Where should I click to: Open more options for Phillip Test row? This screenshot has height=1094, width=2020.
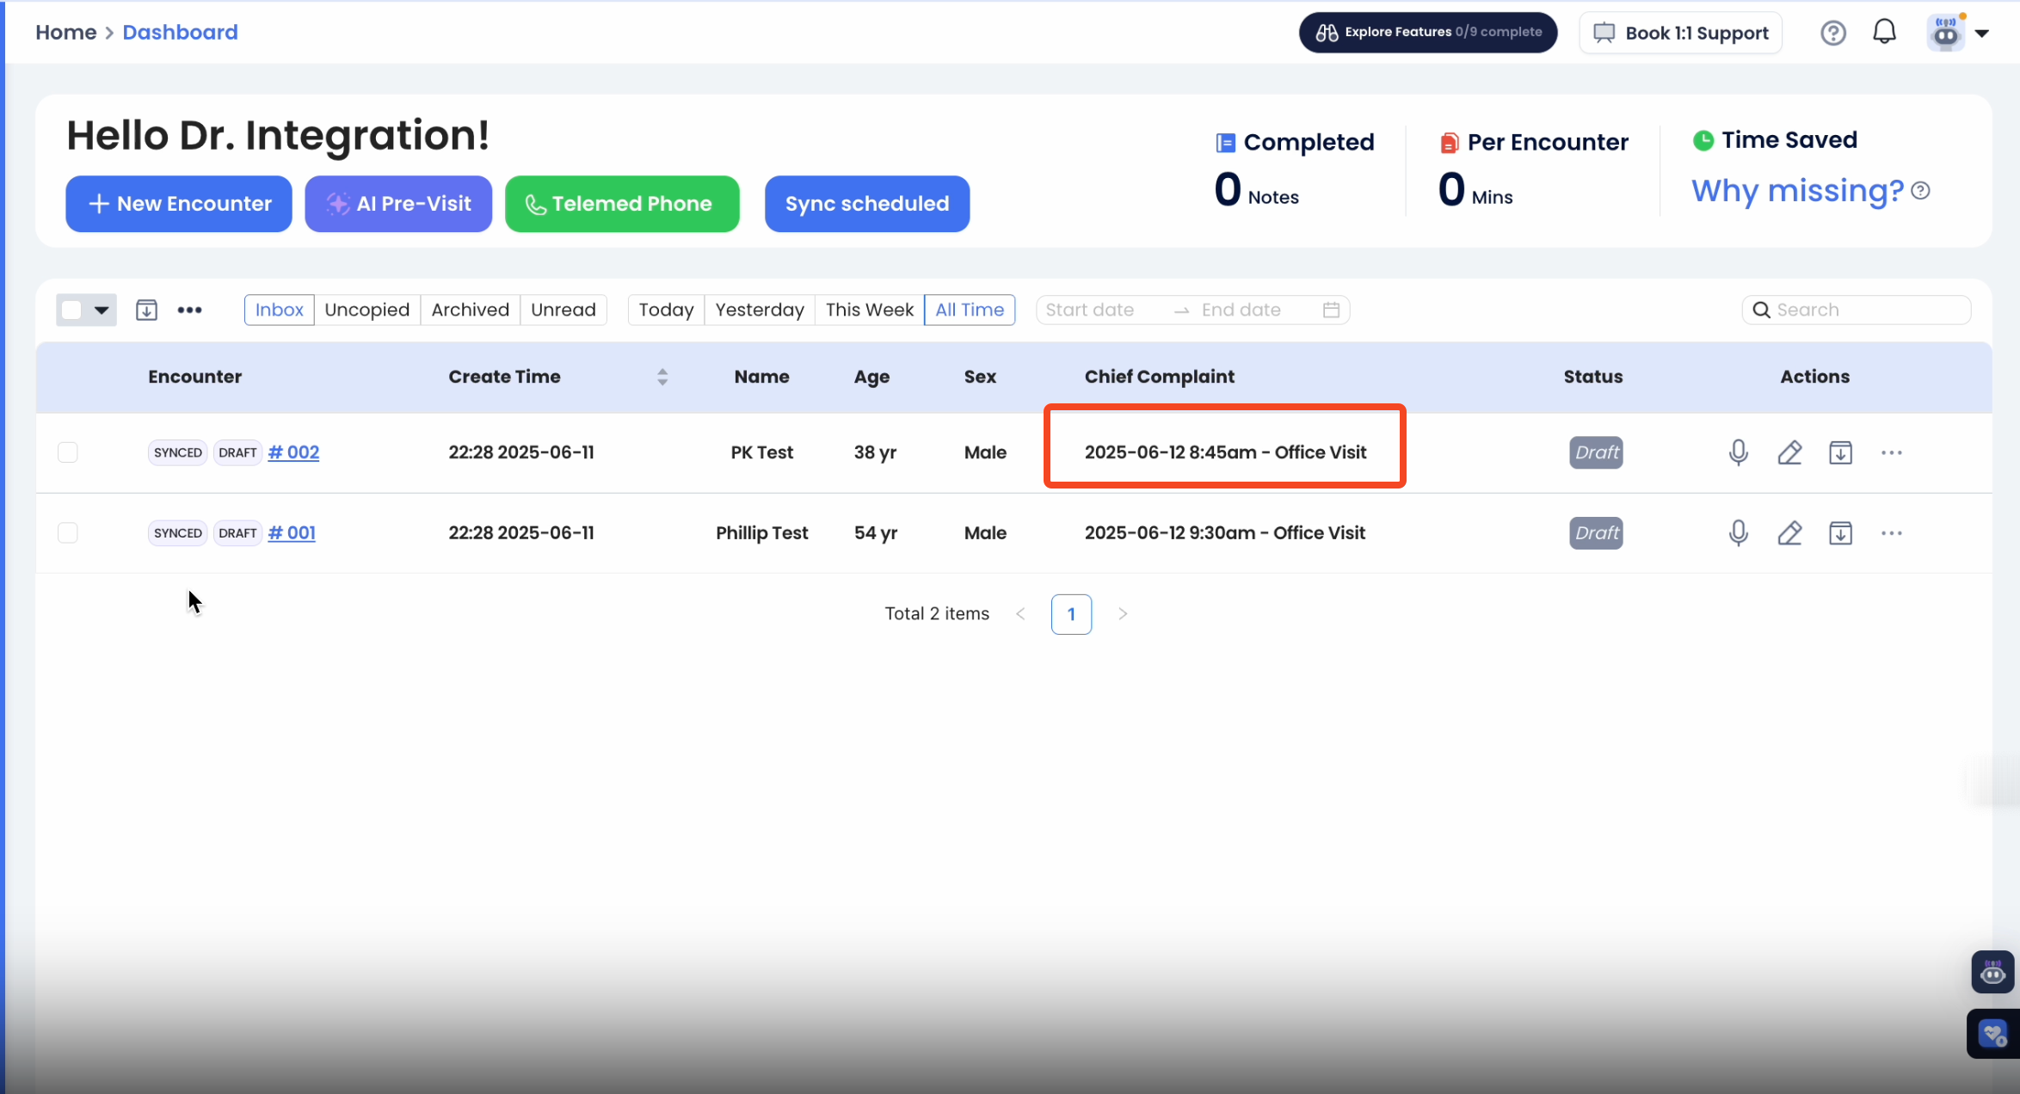(1891, 533)
